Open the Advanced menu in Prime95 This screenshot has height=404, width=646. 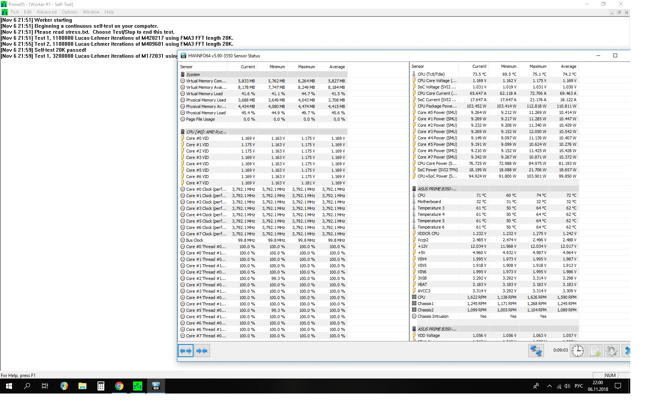point(47,12)
